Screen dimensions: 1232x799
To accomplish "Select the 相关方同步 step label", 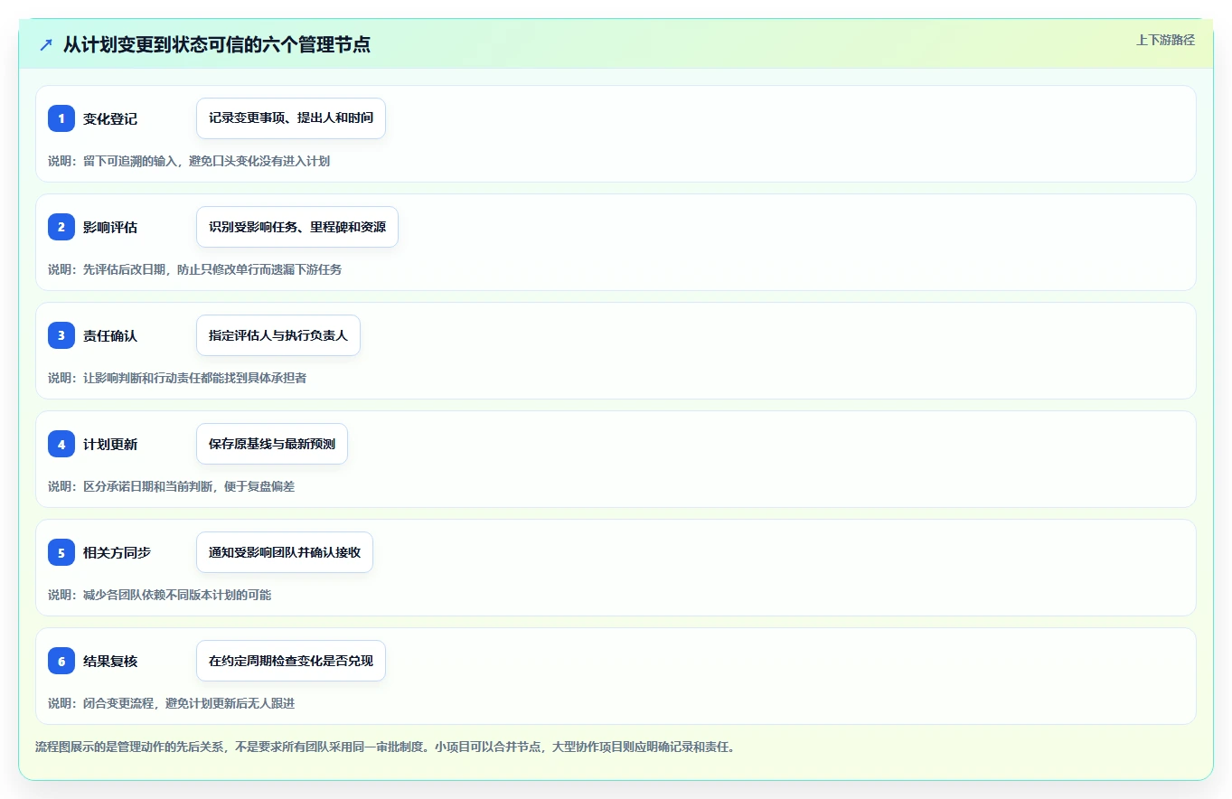I will coord(117,552).
